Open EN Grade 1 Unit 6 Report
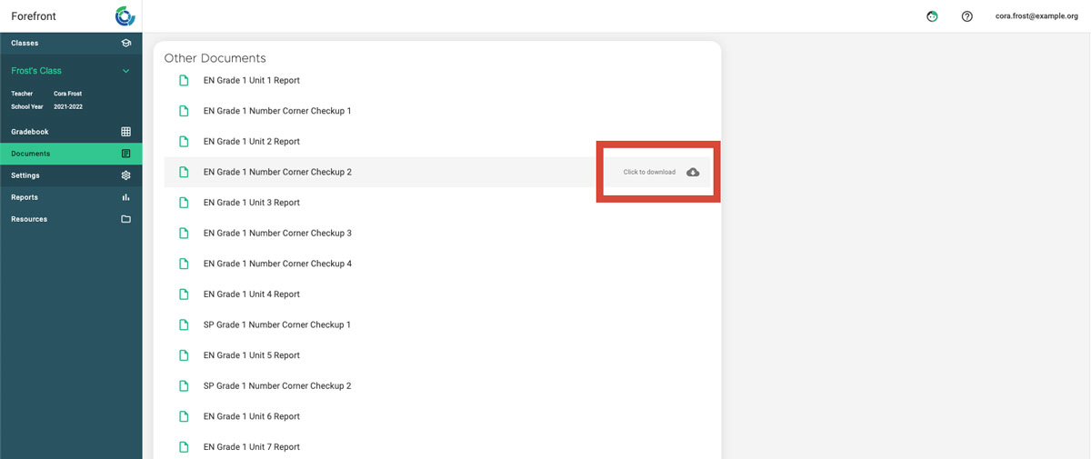Viewport: 1091px width, 459px height. pyautogui.click(x=252, y=416)
